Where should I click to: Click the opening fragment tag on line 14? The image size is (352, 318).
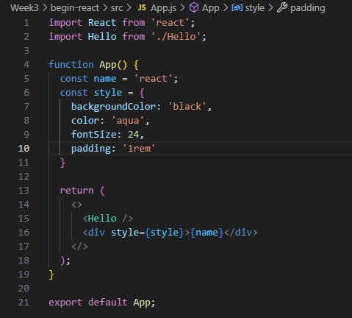(77, 205)
